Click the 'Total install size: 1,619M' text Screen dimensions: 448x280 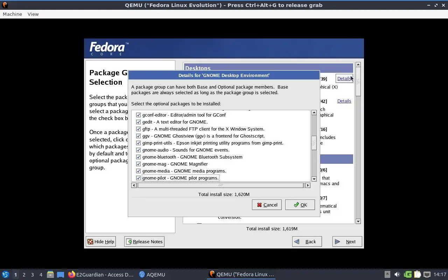(272, 229)
